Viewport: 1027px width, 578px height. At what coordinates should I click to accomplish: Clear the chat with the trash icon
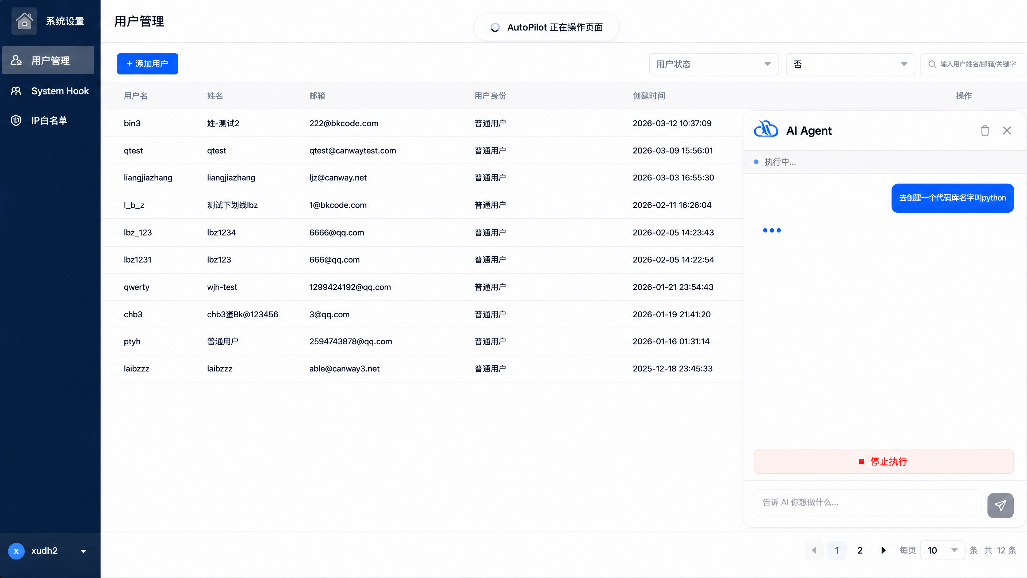pos(985,130)
